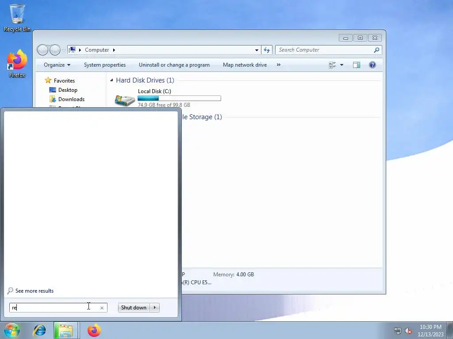Clear the Start menu search text
This screenshot has width=453, height=339.
[102, 308]
